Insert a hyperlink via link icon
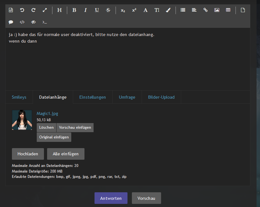 [205, 10]
